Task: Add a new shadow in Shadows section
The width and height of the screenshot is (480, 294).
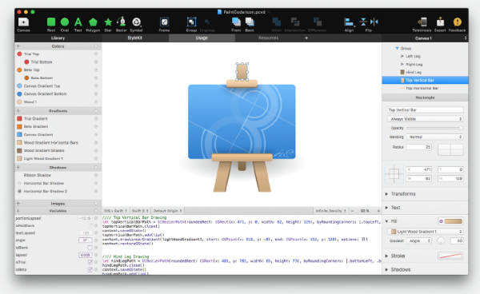Action: [x=18, y=167]
